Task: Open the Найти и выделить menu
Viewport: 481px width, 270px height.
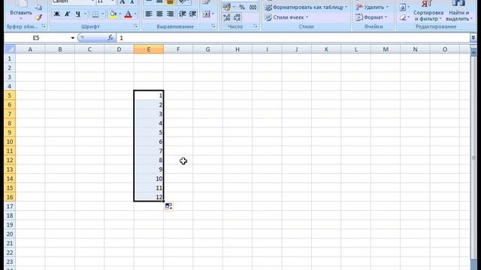Action: click(459, 11)
